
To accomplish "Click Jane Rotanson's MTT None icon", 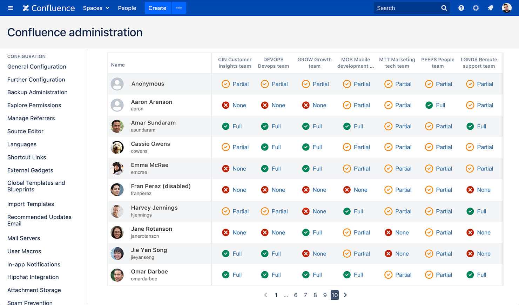I will pyautogui.click(x=388, y=232).
